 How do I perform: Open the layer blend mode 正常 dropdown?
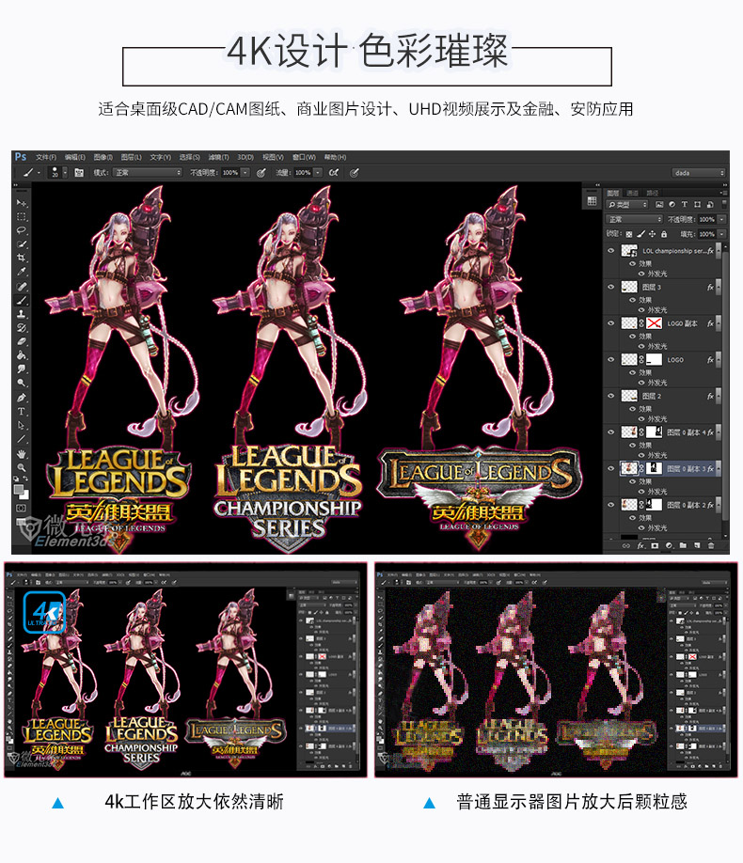coord(634,219)
